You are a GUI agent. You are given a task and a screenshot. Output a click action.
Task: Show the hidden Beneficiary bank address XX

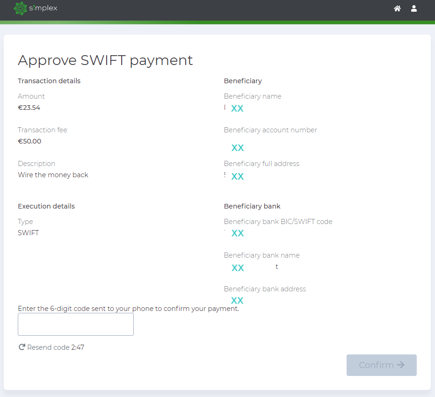(238, 300)
